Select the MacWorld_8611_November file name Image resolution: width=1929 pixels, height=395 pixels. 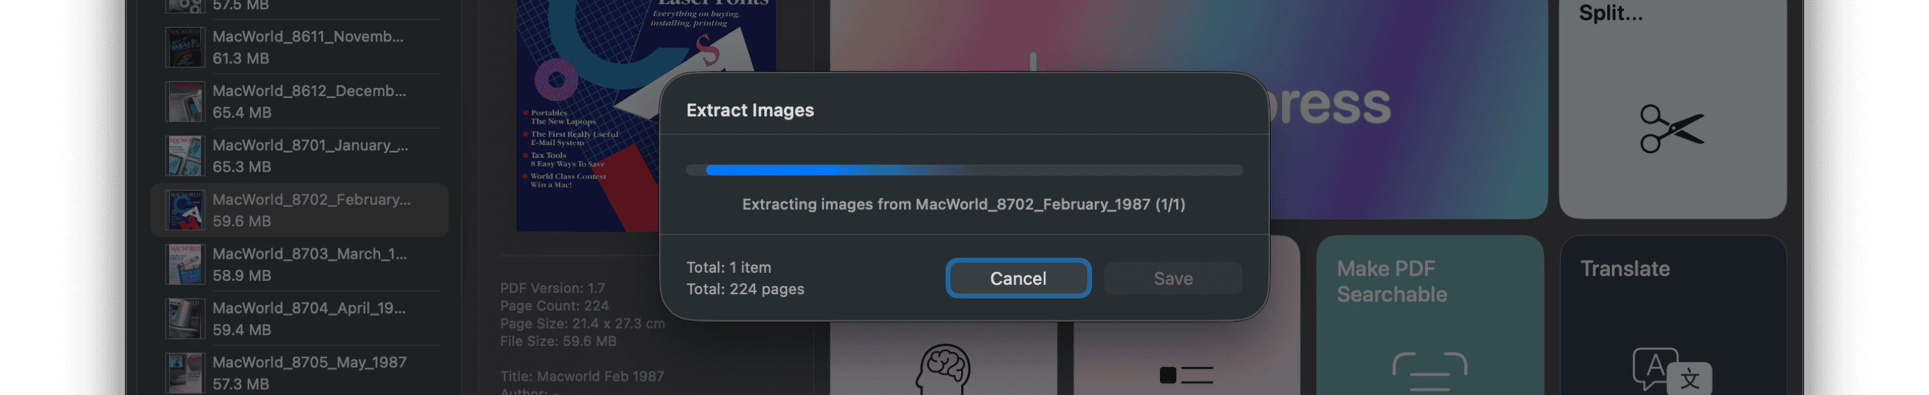point(308,37)
